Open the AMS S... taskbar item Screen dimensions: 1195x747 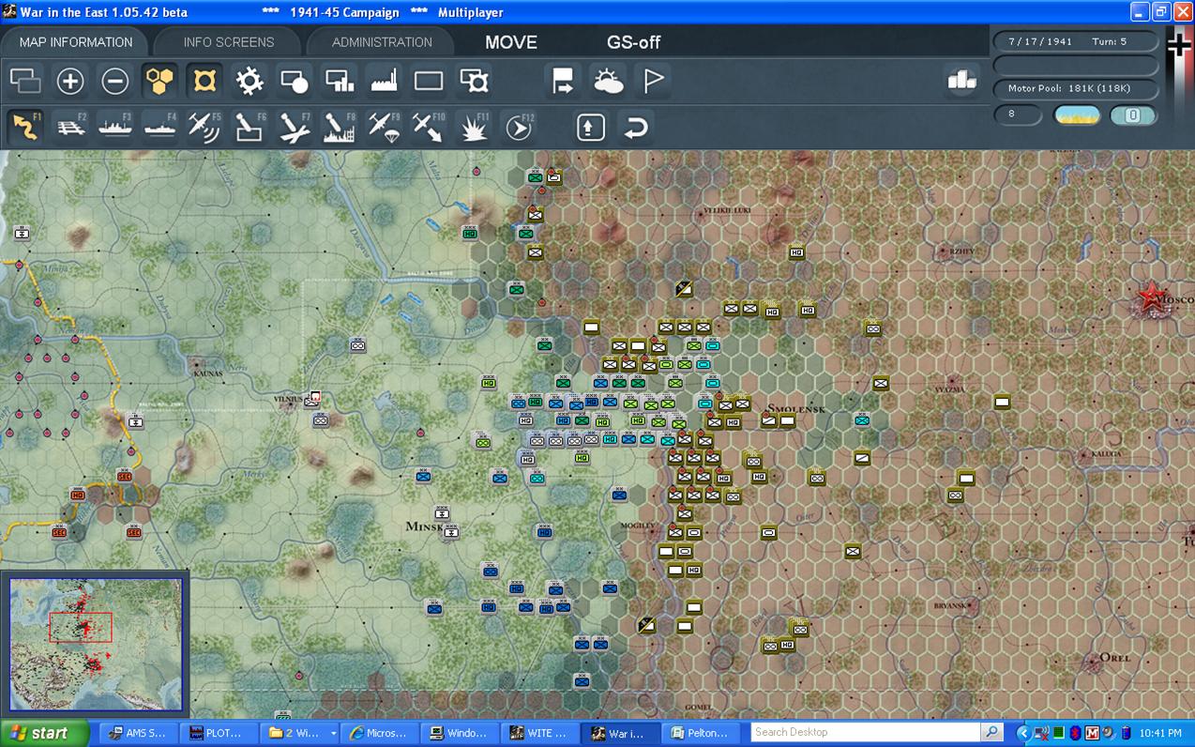coord(137,733)
